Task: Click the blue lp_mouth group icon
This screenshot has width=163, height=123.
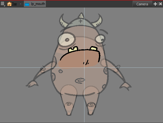Action: pos(27,4)
